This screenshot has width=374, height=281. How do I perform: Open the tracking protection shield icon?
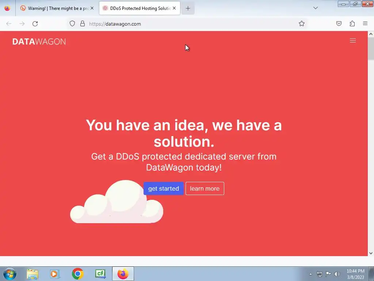tap(72, 23)
